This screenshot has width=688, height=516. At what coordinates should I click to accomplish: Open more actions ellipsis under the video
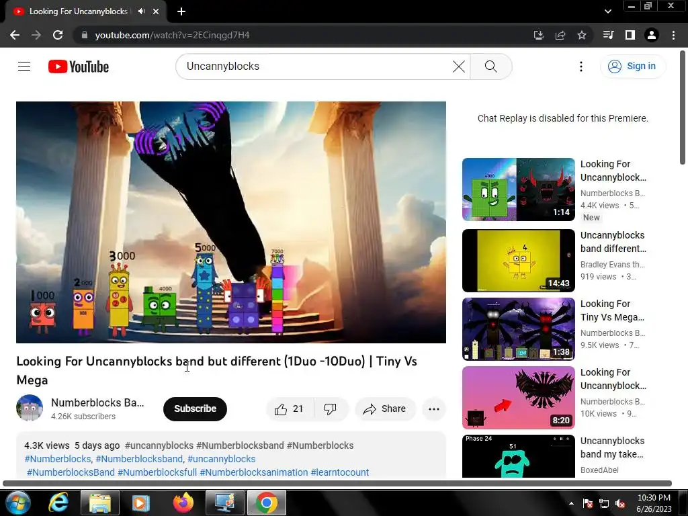click(x=433, y=409)
